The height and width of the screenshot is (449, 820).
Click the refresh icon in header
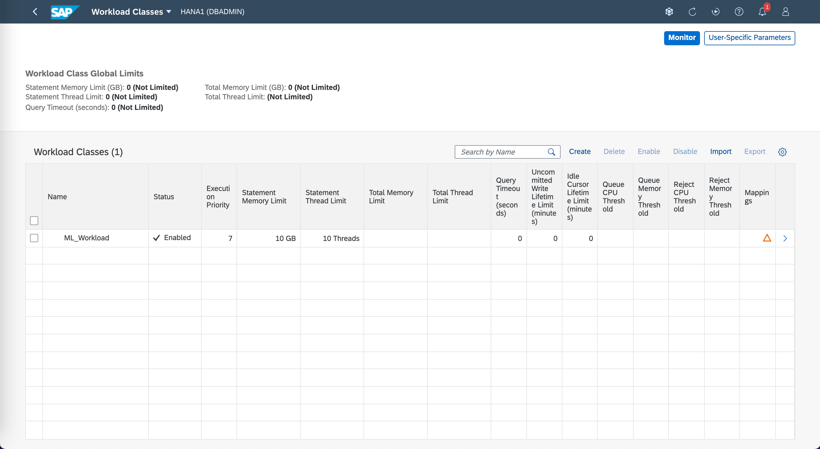(692, 12)
